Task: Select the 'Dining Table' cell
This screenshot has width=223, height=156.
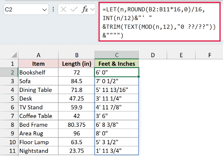Action: pos(38,90)
